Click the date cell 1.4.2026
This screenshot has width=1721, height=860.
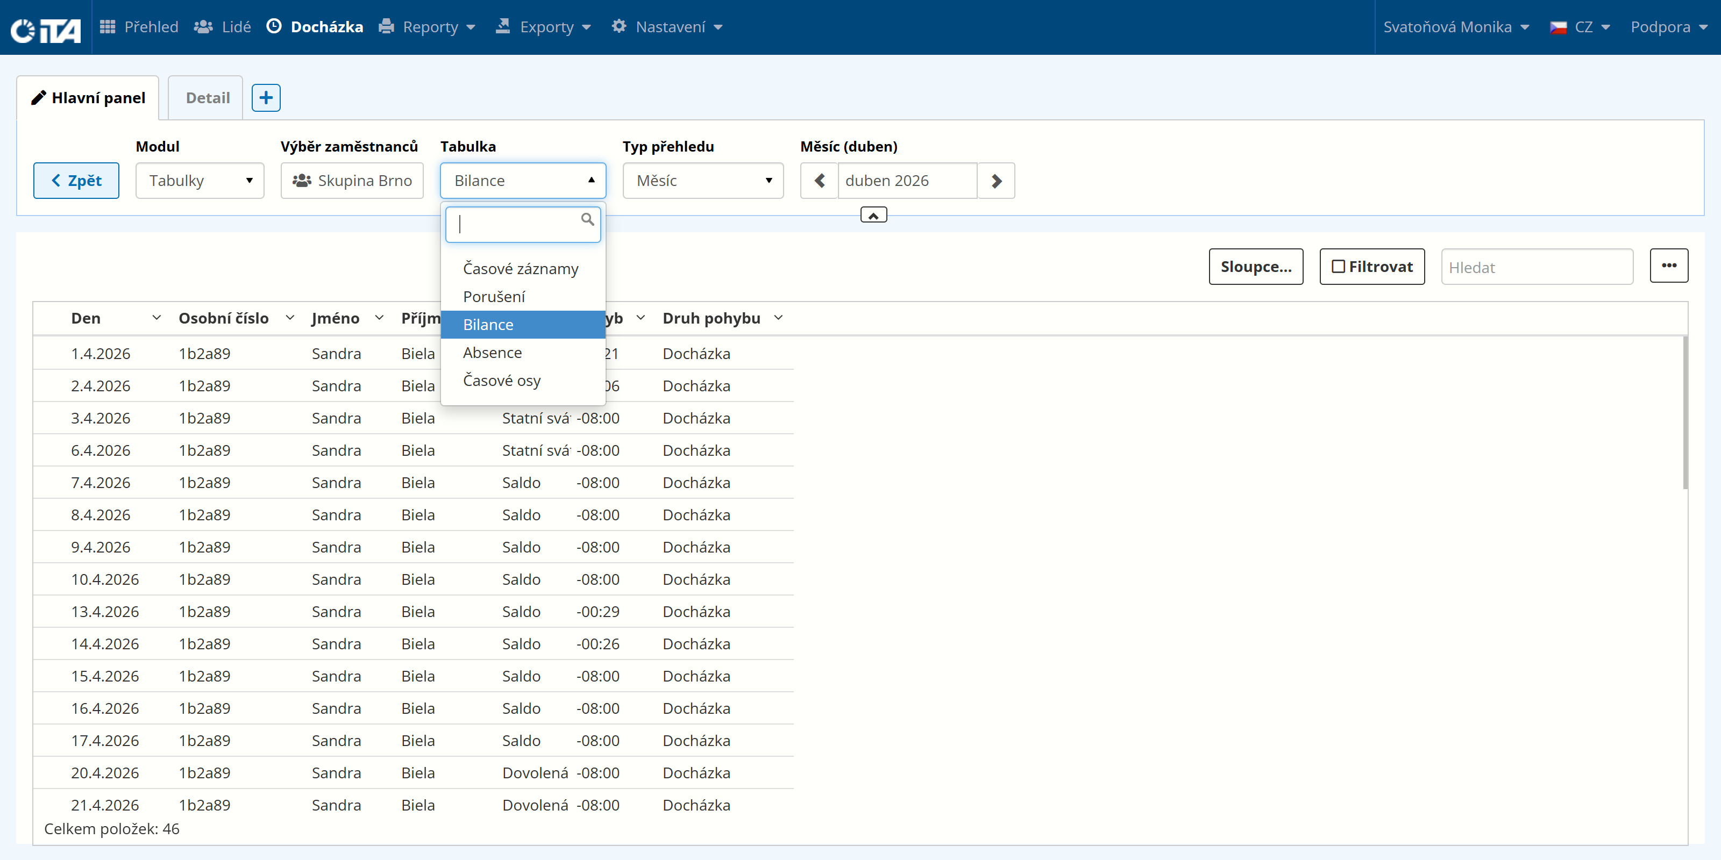[101, 353]
